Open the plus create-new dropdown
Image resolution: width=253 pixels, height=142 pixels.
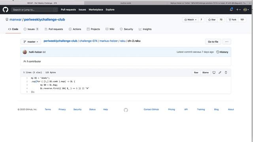tap(238, 10)
